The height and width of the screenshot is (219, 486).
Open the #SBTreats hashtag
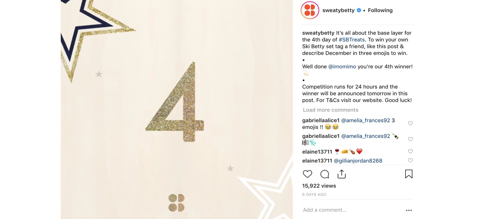click(352, 40)
